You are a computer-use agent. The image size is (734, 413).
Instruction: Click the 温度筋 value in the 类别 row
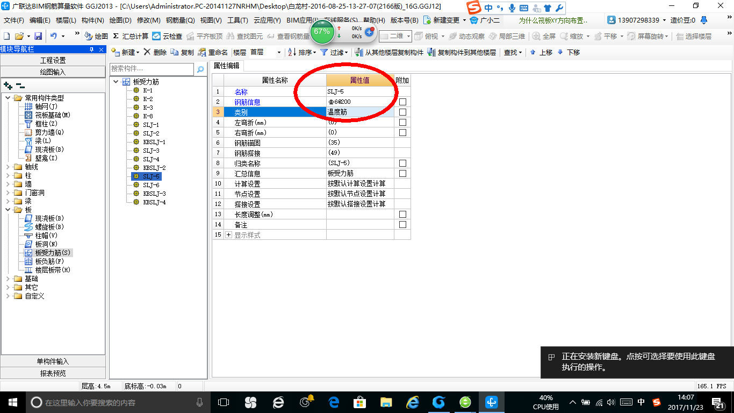click(x=360, y=112)
